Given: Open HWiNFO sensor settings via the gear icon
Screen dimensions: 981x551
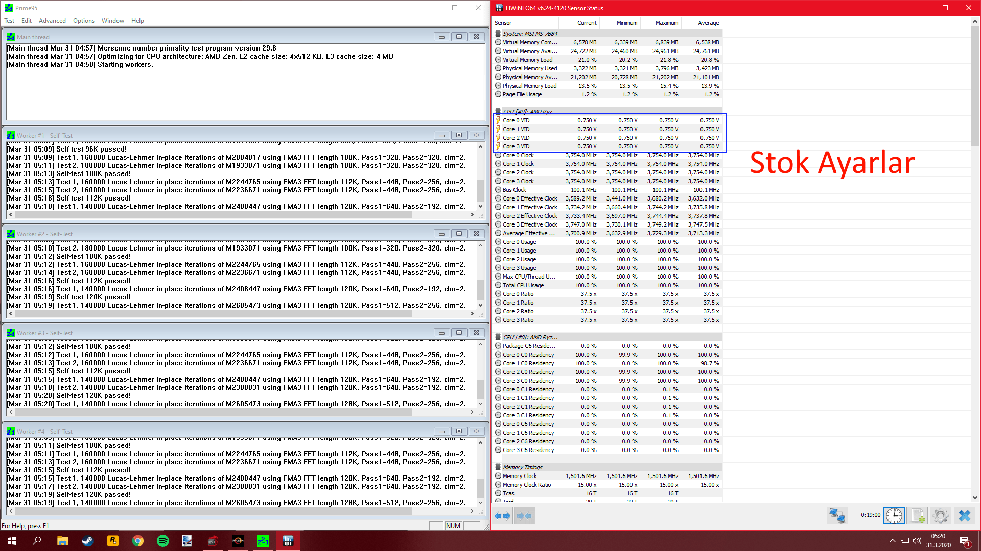Looking at the screenshot, I should pyautogui.click(x=940, y=516).
